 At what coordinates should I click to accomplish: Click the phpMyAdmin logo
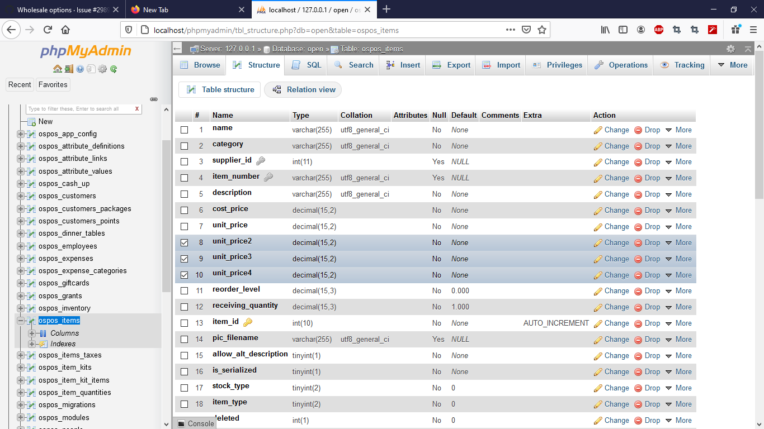click(x=86, y=52)
